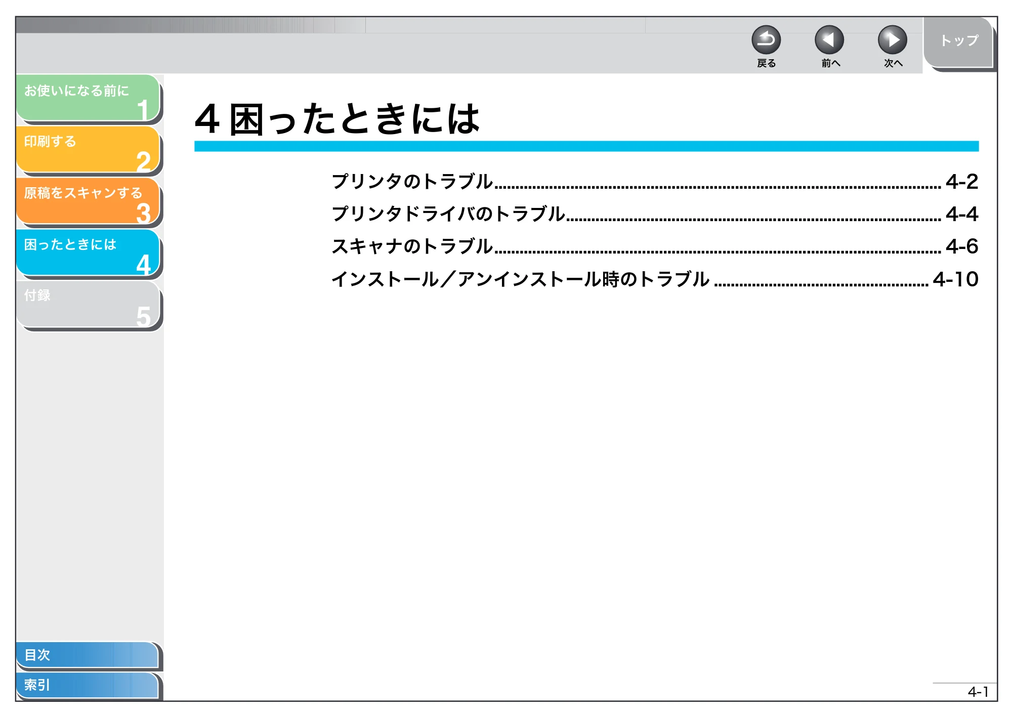Select chapter 4 困ったときには tab
Viewport: 1012px width, 716px height.
88,252
